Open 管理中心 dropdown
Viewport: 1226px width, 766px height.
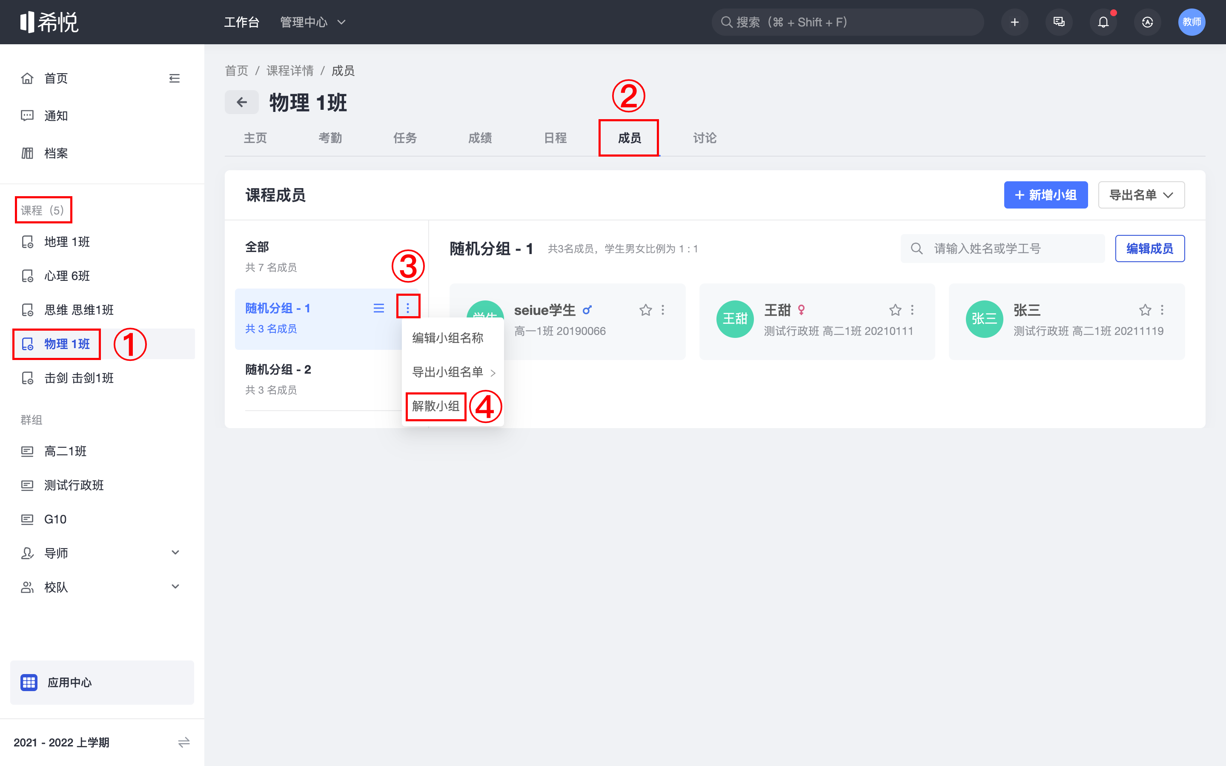(x=312, y=22)
